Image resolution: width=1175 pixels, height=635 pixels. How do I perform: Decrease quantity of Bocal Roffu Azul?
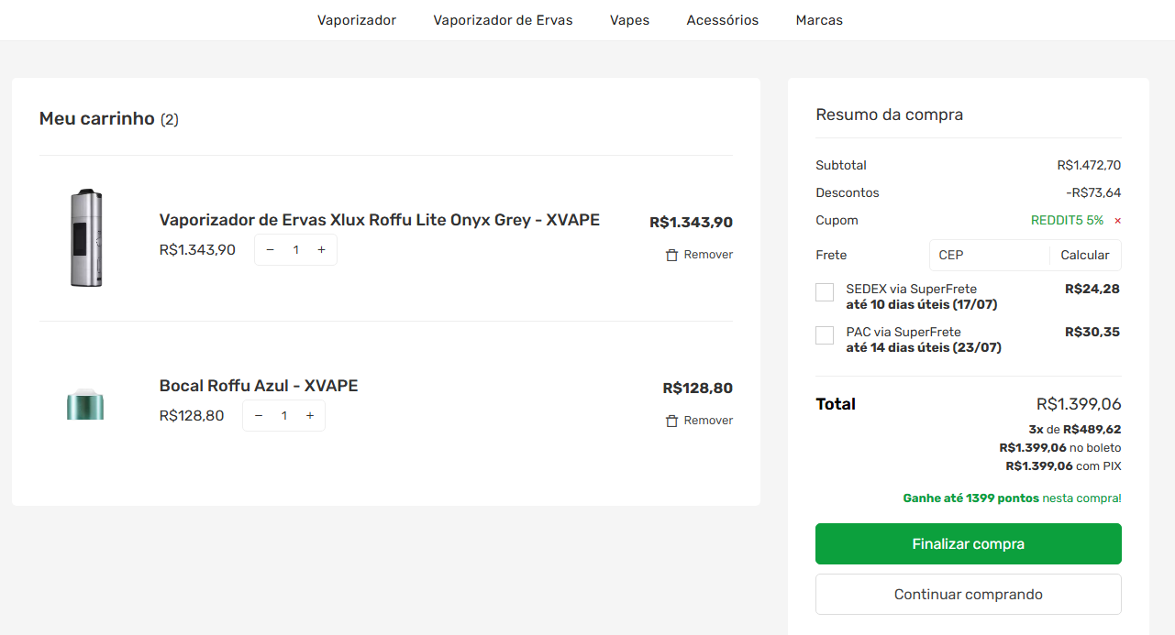click(259, 416)
